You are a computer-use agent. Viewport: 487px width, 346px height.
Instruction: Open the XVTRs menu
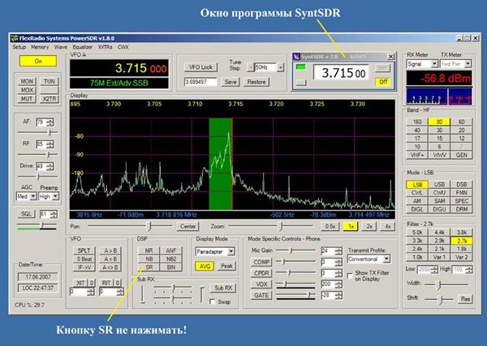105,47
